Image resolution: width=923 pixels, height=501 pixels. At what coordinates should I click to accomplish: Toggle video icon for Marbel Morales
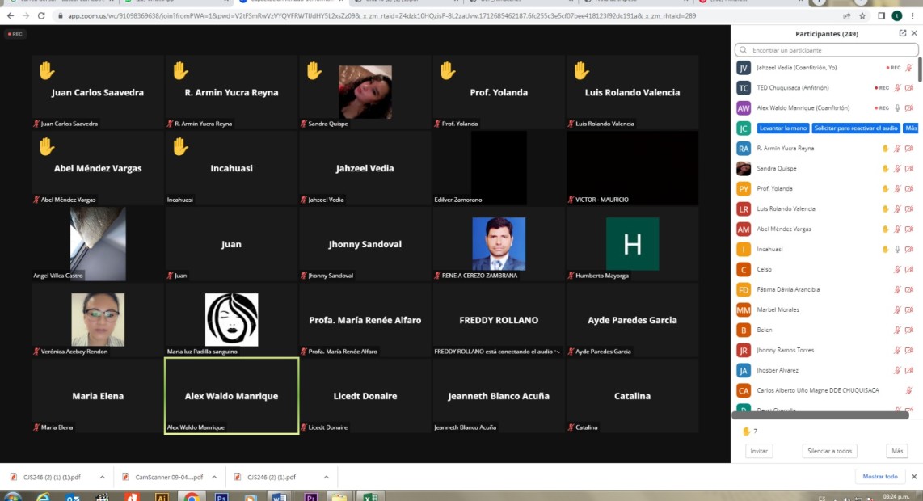[909, 310]
